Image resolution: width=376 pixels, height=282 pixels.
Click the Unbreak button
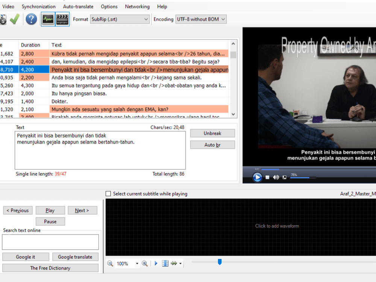(212, 133)
